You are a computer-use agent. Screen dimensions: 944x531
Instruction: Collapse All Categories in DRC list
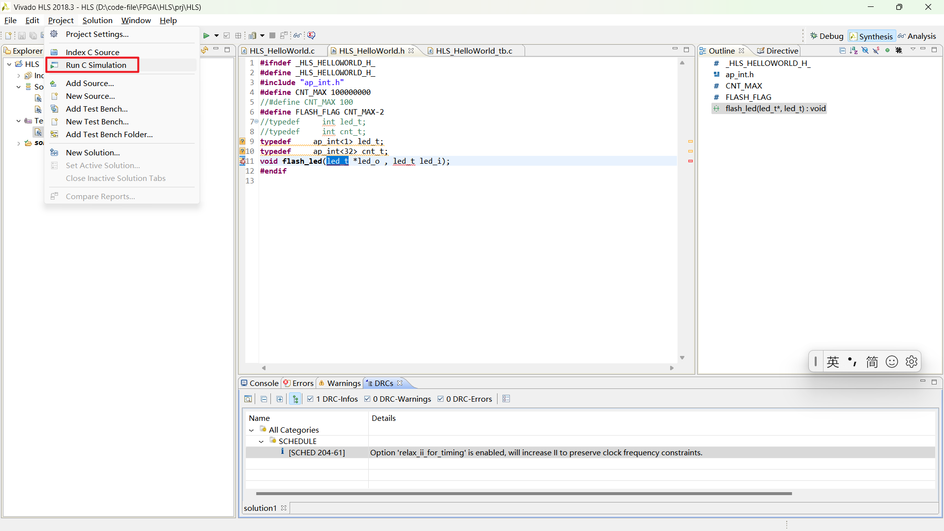tap(251, 430)
